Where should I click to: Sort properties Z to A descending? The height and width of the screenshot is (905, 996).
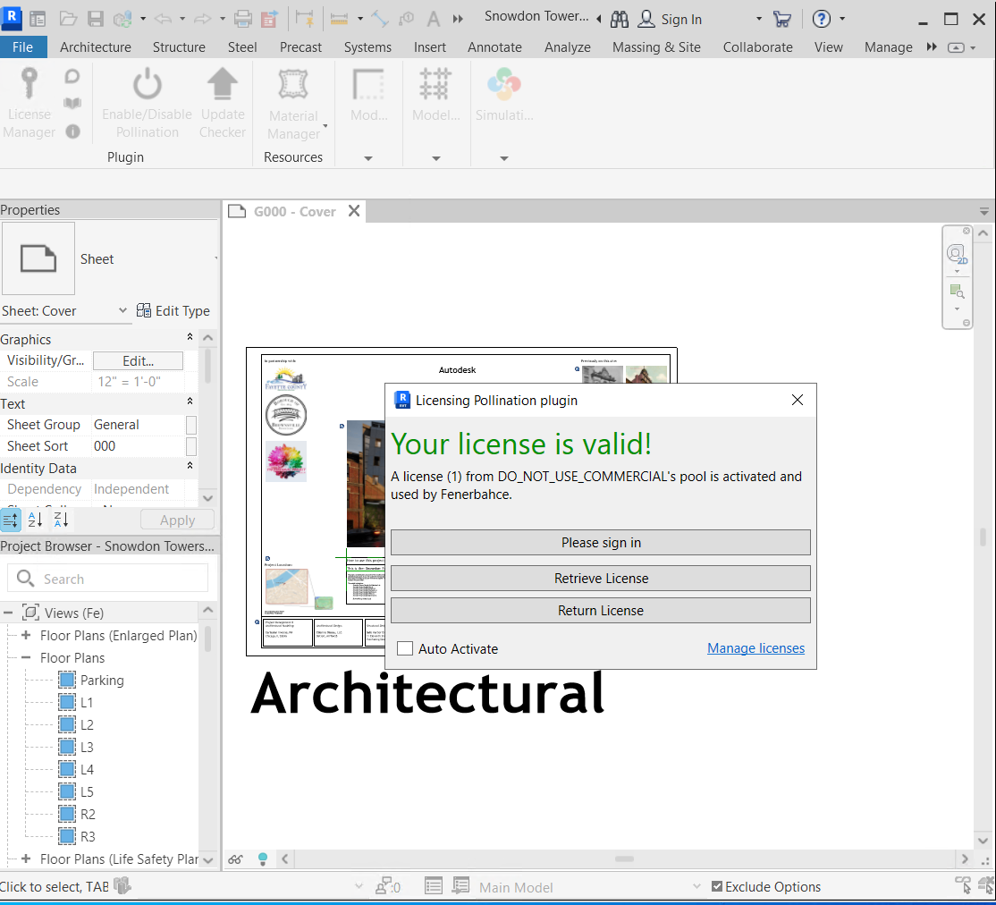click(61, 520)
